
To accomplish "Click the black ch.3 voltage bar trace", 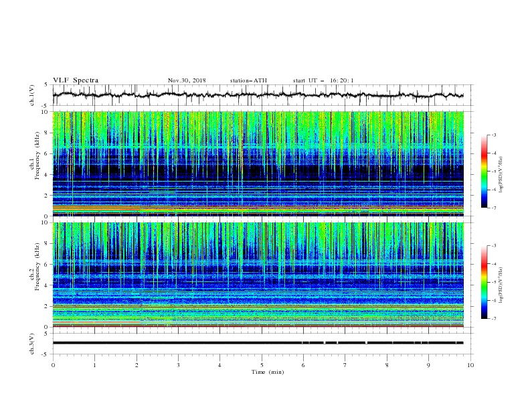I will 258,343.
